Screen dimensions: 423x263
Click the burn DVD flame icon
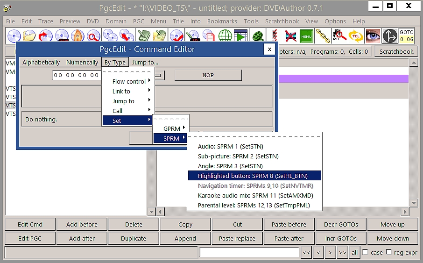click(x=78, y=36)
